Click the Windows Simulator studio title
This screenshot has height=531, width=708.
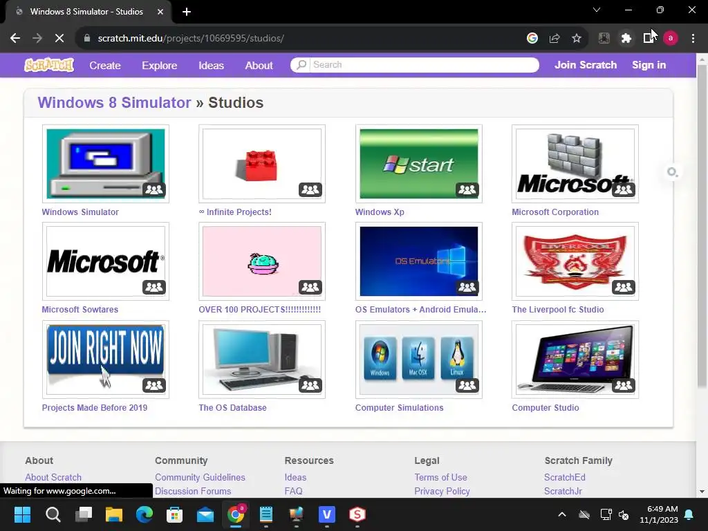click(x=80, y=212)
